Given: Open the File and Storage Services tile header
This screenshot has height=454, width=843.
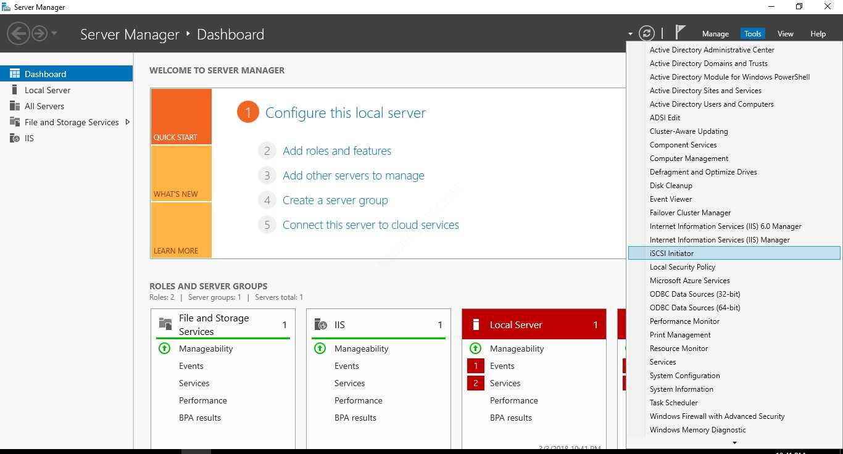Looking at the screenshot, I should [223, 324].
